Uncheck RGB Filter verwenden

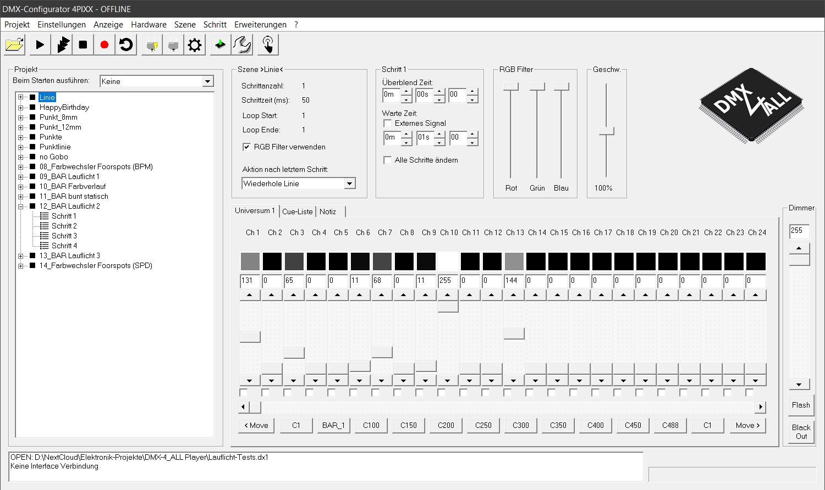click(x=247, y=147)
